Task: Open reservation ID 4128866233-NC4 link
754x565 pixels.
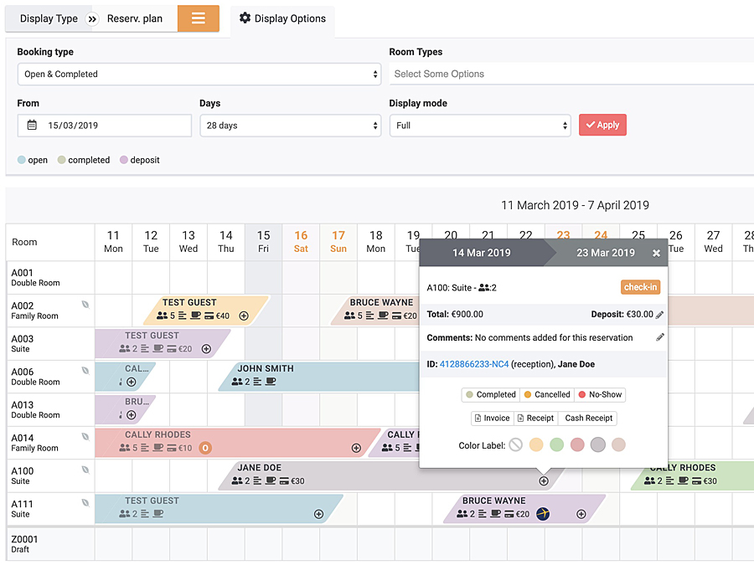Action: (474, 364)
